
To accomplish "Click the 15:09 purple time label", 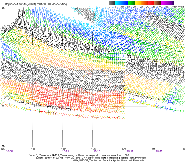I will pos(65,151).
